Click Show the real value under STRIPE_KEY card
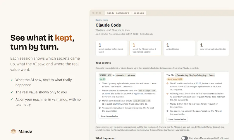Viewport: 234px width, 140px height. pyautogui.click(x=109, y=116)
